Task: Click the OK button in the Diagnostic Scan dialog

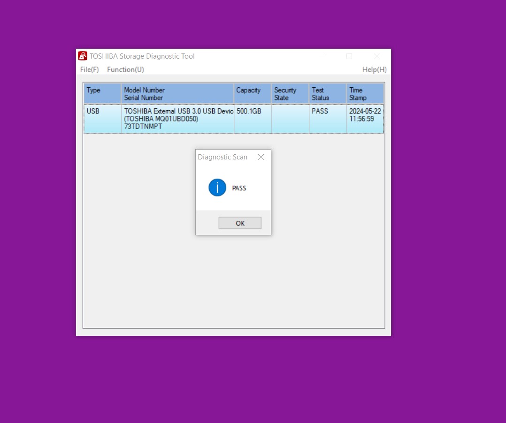Action: (240, 223)
